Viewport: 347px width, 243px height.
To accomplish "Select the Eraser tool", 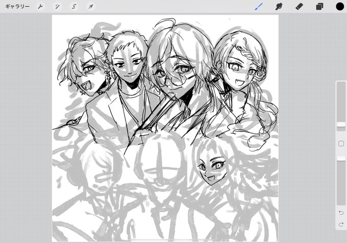I will [299, 7].
